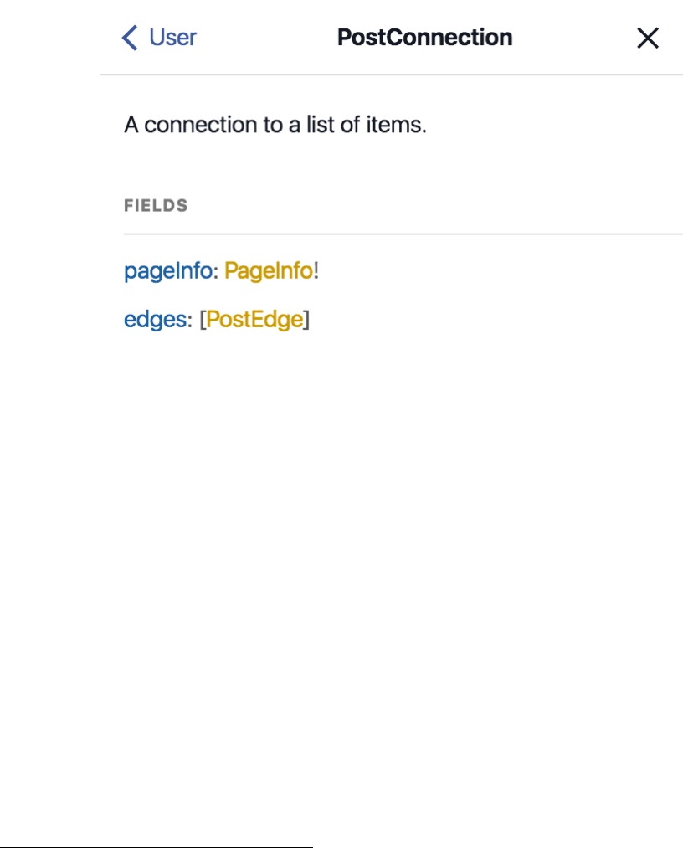Screen dimensions: 683x848
Task: Click the non-null exclamation mark after PageInfo
Action: (316, 271)
